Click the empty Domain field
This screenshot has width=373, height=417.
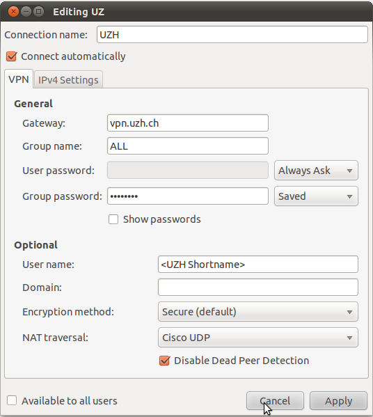(258, 288)
